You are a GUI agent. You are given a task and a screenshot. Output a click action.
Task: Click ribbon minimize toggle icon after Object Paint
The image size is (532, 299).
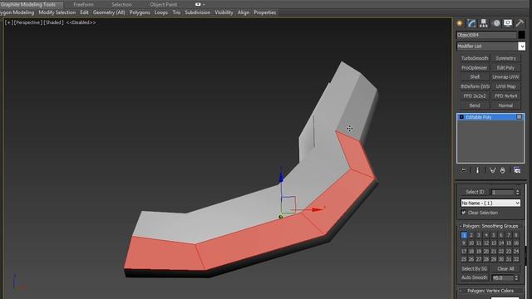pos(198,4)
